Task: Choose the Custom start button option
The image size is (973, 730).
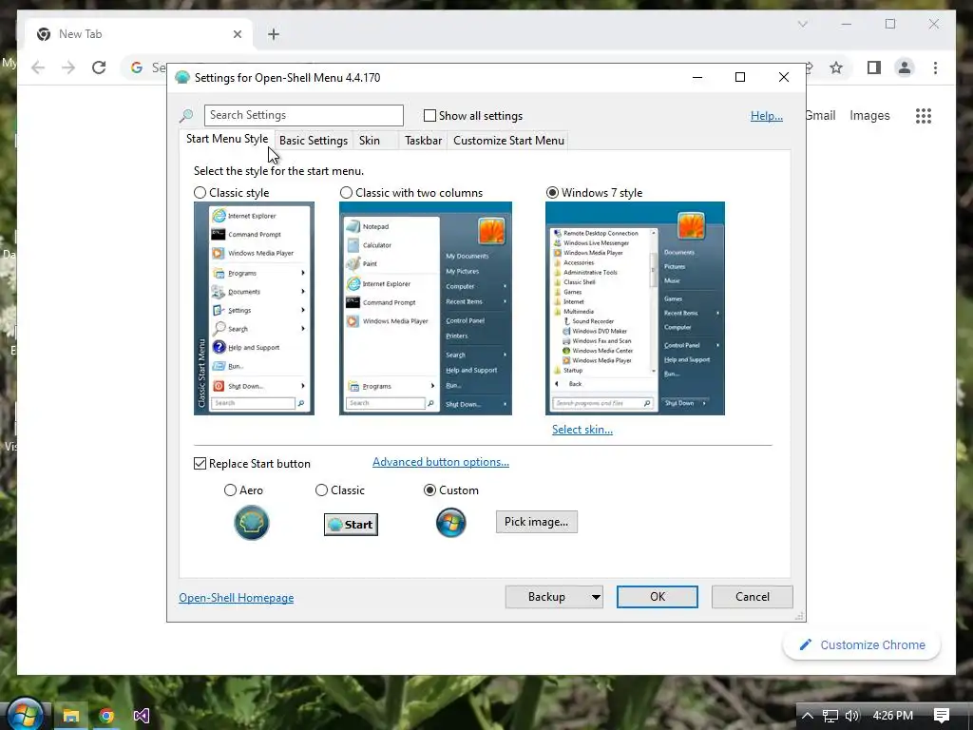Action: [x=429, y=490]
